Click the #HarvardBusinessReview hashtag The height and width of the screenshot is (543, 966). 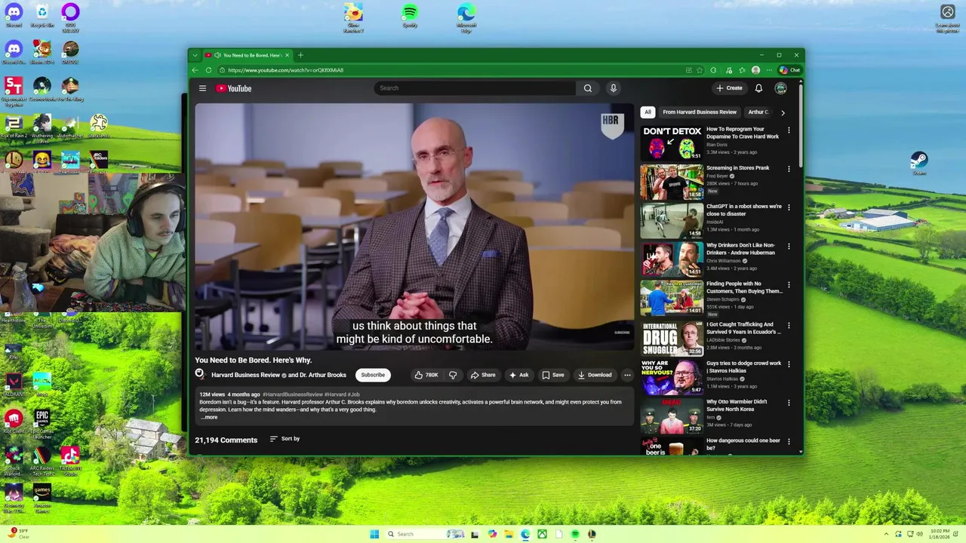coord(293,394)
